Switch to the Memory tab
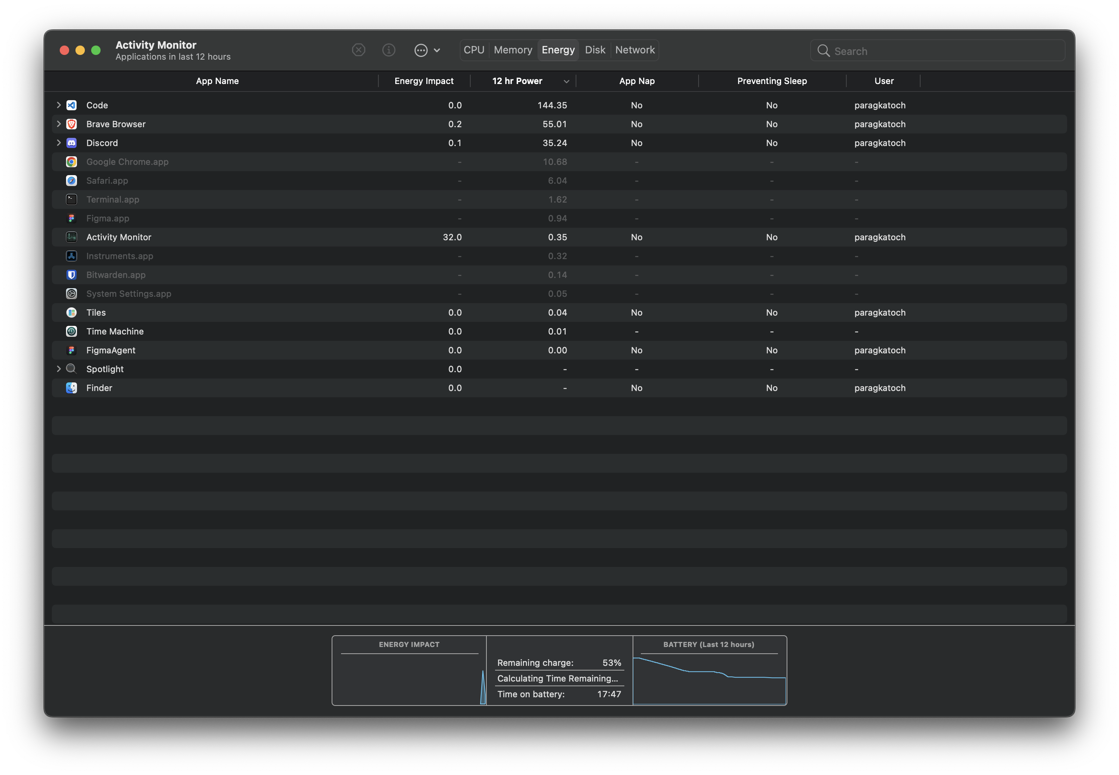The width and height of the screenshot is (1119, 775). (x=513, y=50)
